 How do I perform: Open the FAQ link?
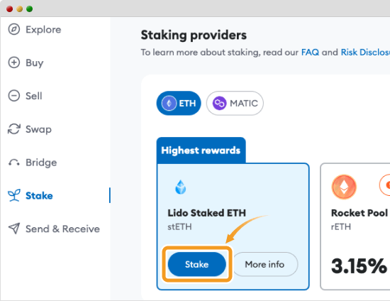(x=310, y=53)
